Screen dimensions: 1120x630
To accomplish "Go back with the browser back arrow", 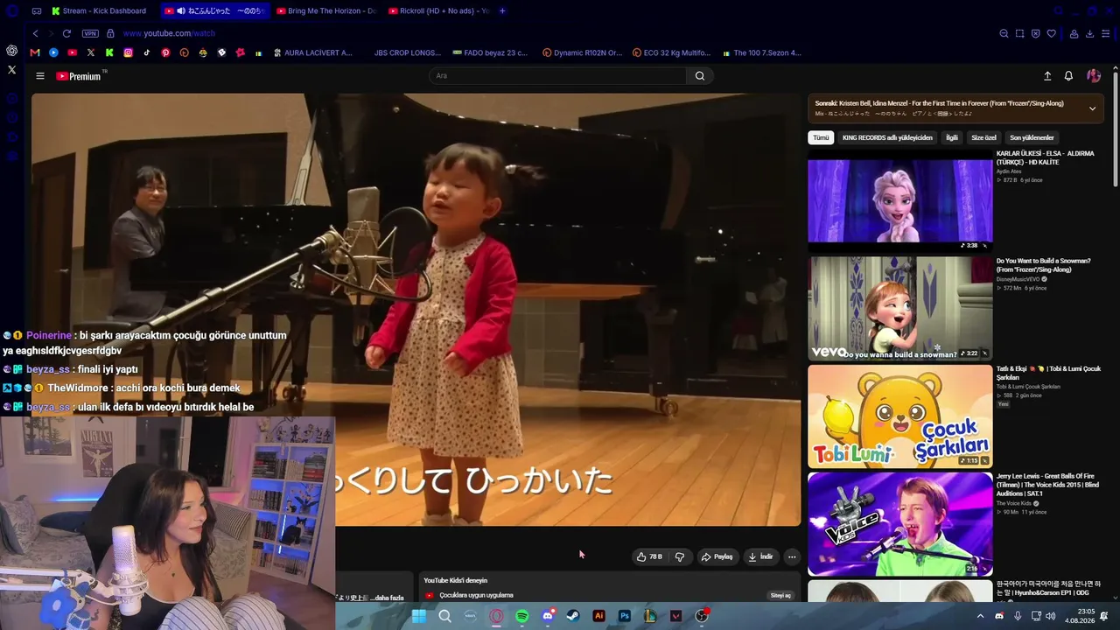I will click(35, 33).
